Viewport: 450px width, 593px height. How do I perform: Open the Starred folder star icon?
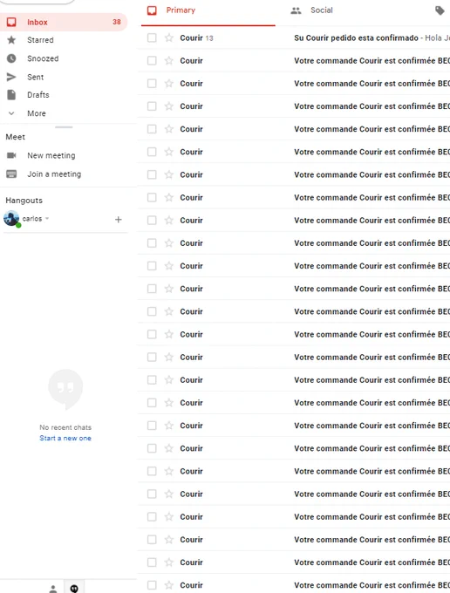coord(11,40)
